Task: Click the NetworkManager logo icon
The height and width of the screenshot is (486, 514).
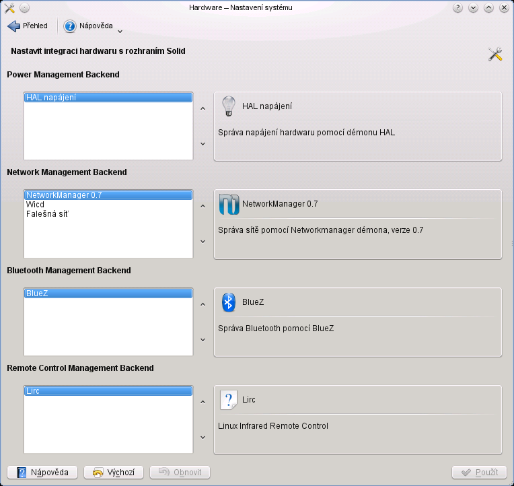Action: click(x=229, y=204)
